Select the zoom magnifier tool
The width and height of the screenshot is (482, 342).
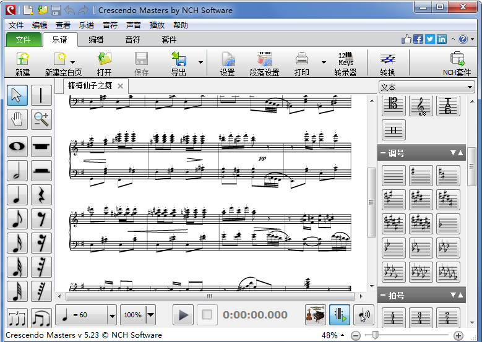pyautogui.click(x=41, y=119)
